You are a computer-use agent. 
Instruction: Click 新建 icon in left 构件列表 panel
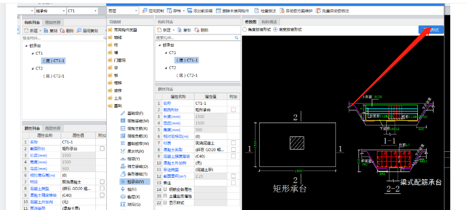(25, 30)
